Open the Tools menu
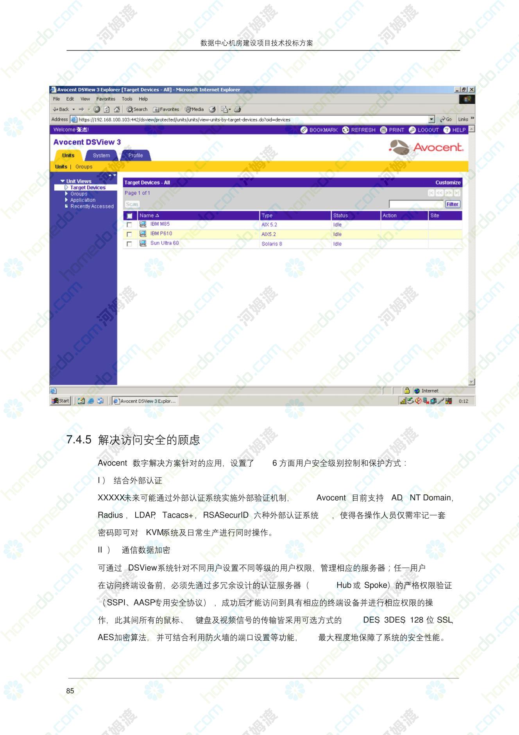519x735 pixels. (x=127, y=99)
